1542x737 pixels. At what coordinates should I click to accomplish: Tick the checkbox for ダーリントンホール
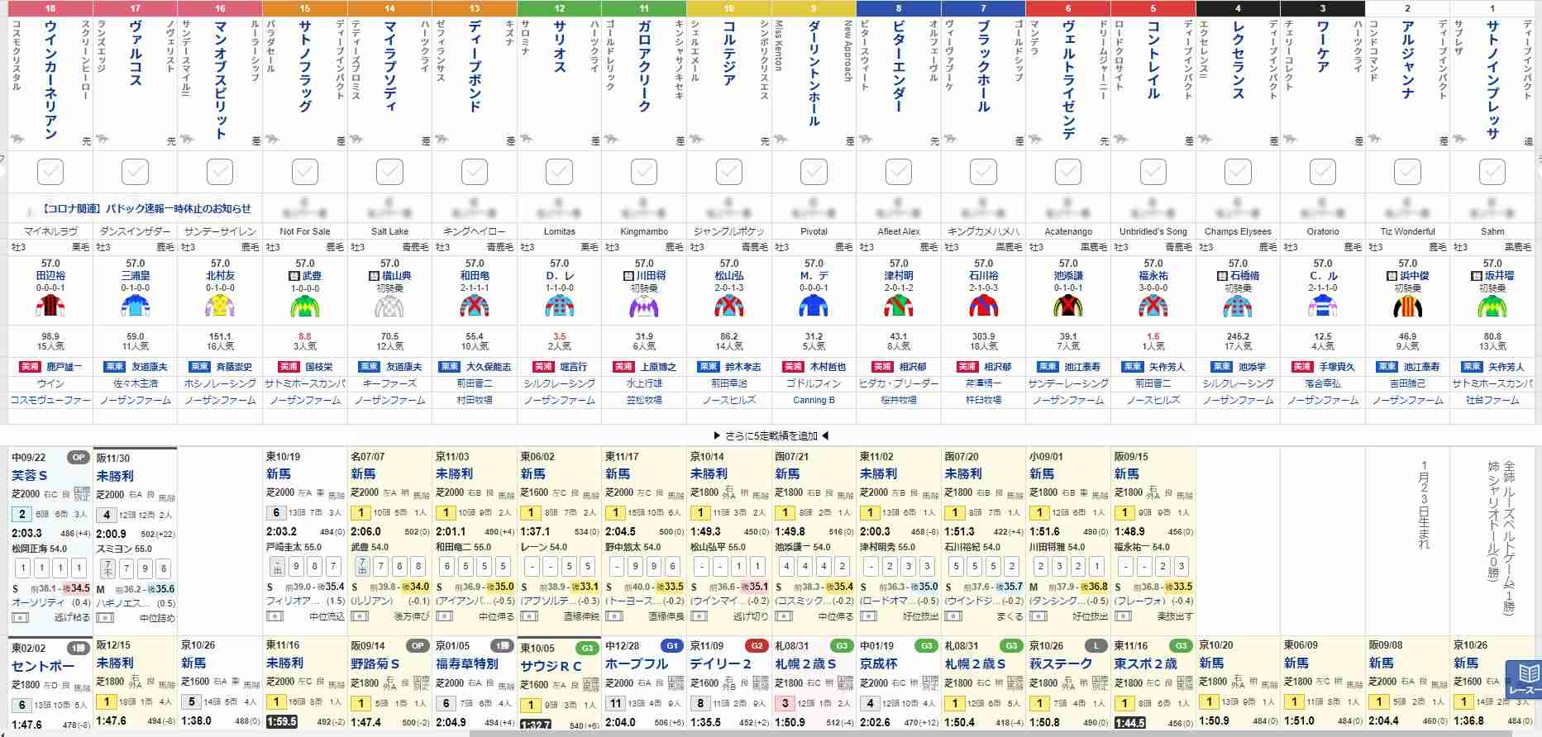(x=814, y=172)
